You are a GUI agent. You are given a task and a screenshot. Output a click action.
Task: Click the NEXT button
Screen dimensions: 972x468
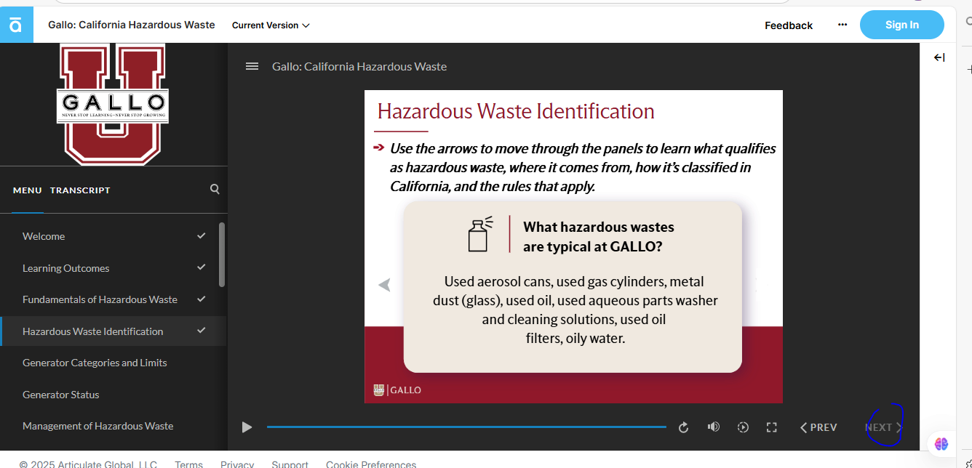[x=883, y=427]
